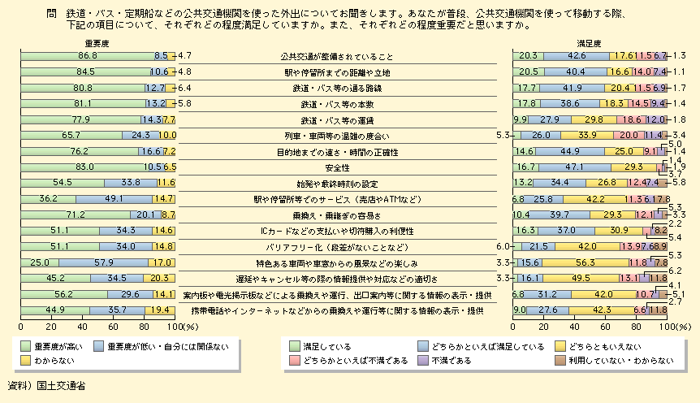This screenshot has height=403, width=700.
Task: Click the 47.1 satisfaction bar value
Action: pyautogui.click(x=574, y=167)
